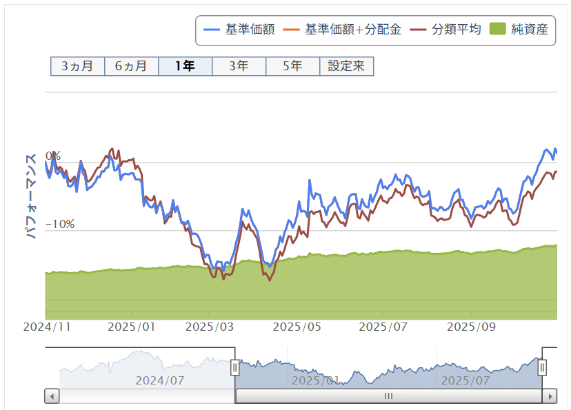This screenshot has width=571, height=410.
Task: Select the 設定来 period tab
Action: coord(346,66)
